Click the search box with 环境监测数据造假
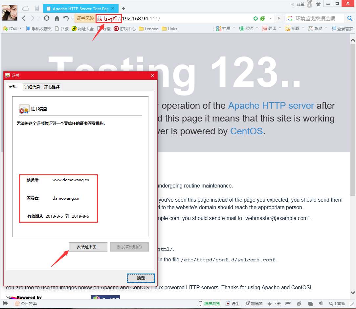Image resolution: width=356 pixels, height=309 pixels. [x=314, y=19]
